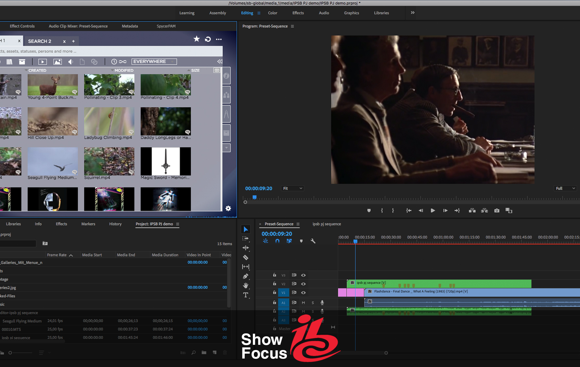This screenshot has width=580, height=367.
Task: Click the Lift button
Action: point(472,211)
